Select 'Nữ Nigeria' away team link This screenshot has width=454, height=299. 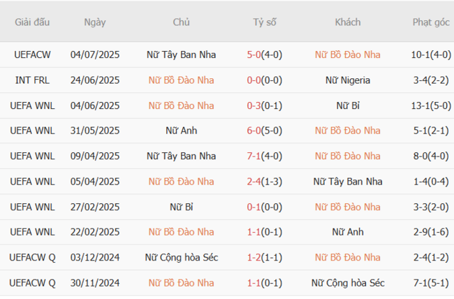click(348, 80)
